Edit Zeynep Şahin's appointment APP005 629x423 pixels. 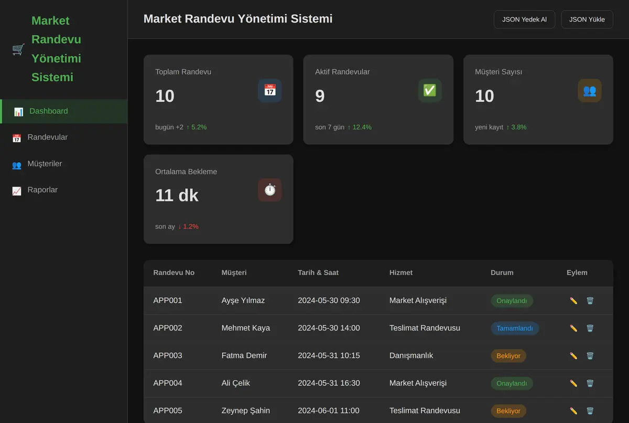(x=573, y=411)
